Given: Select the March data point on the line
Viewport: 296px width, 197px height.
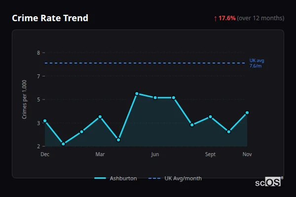Looking at the screenshot, I should [100, 117].
